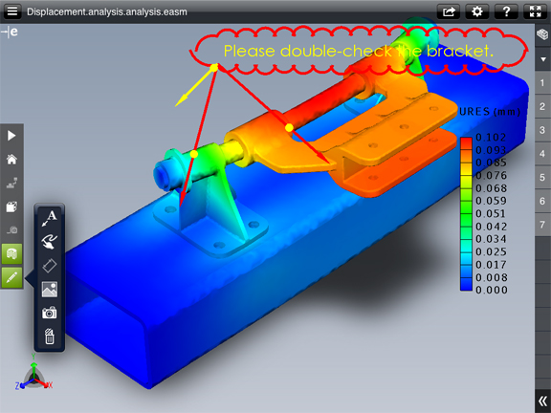Open the components cube icon panel

pos(543,34)
